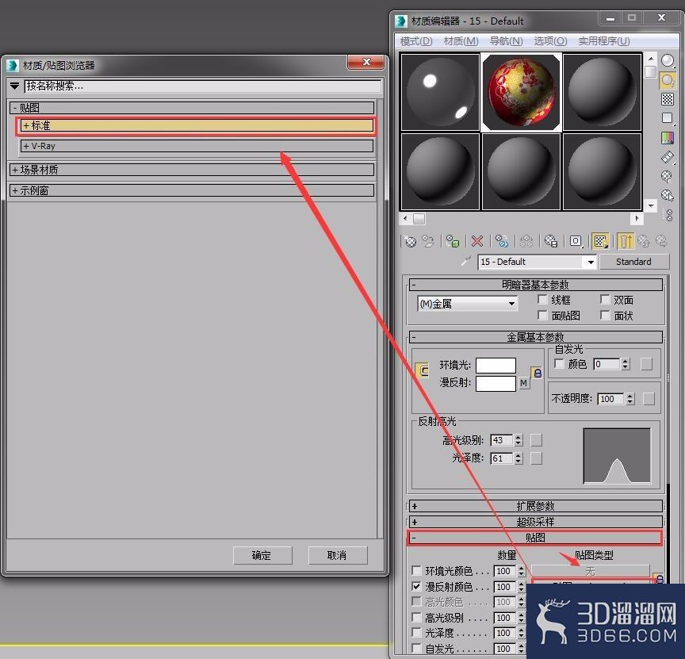
Task: Toggle the Show End Result icon
Action: [x=626, y=241]
